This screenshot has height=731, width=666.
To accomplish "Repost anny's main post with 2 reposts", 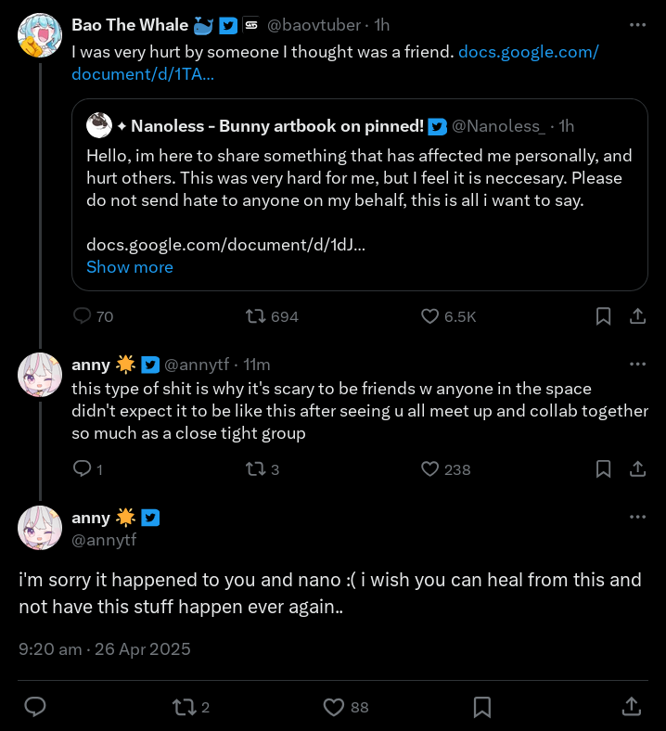I will point(185,707).
